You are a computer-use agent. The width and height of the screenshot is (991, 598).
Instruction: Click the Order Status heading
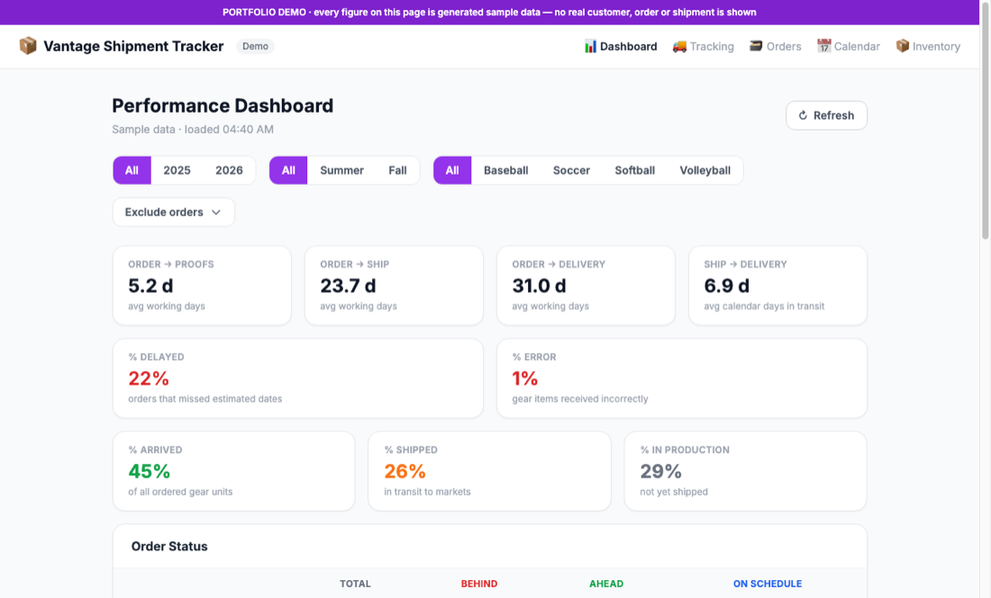pyautogui.click(x=169, y=547)
